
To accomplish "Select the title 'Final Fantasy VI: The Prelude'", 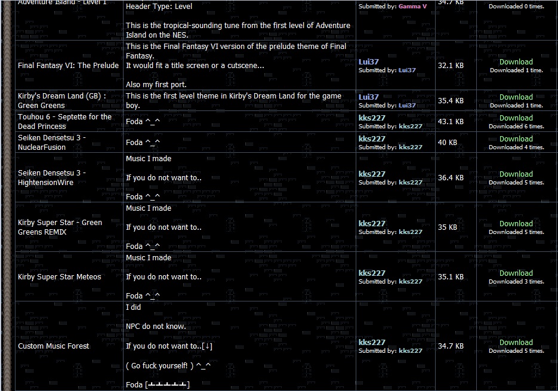I will click(68, 66).
